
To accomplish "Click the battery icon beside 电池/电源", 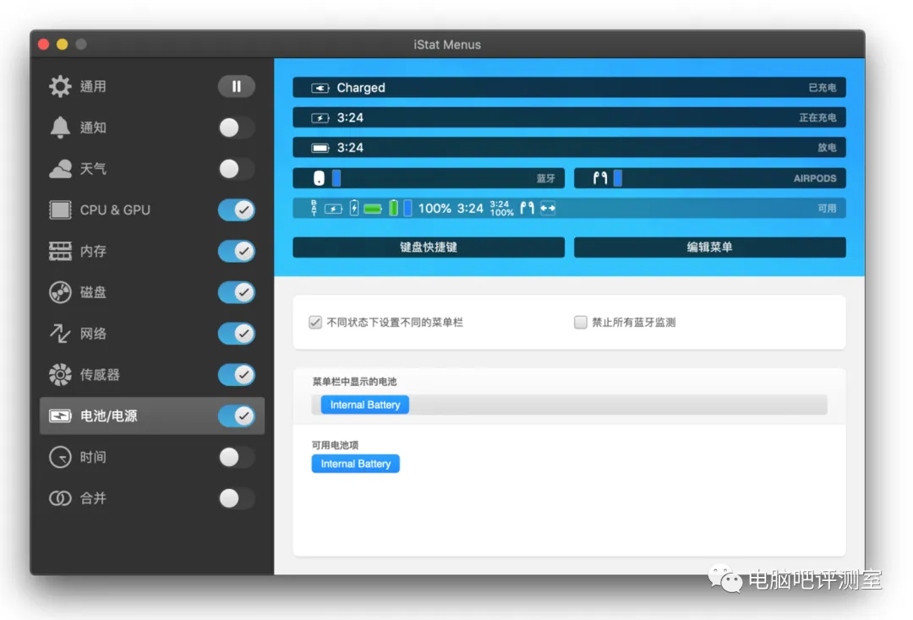I will 60,416.
